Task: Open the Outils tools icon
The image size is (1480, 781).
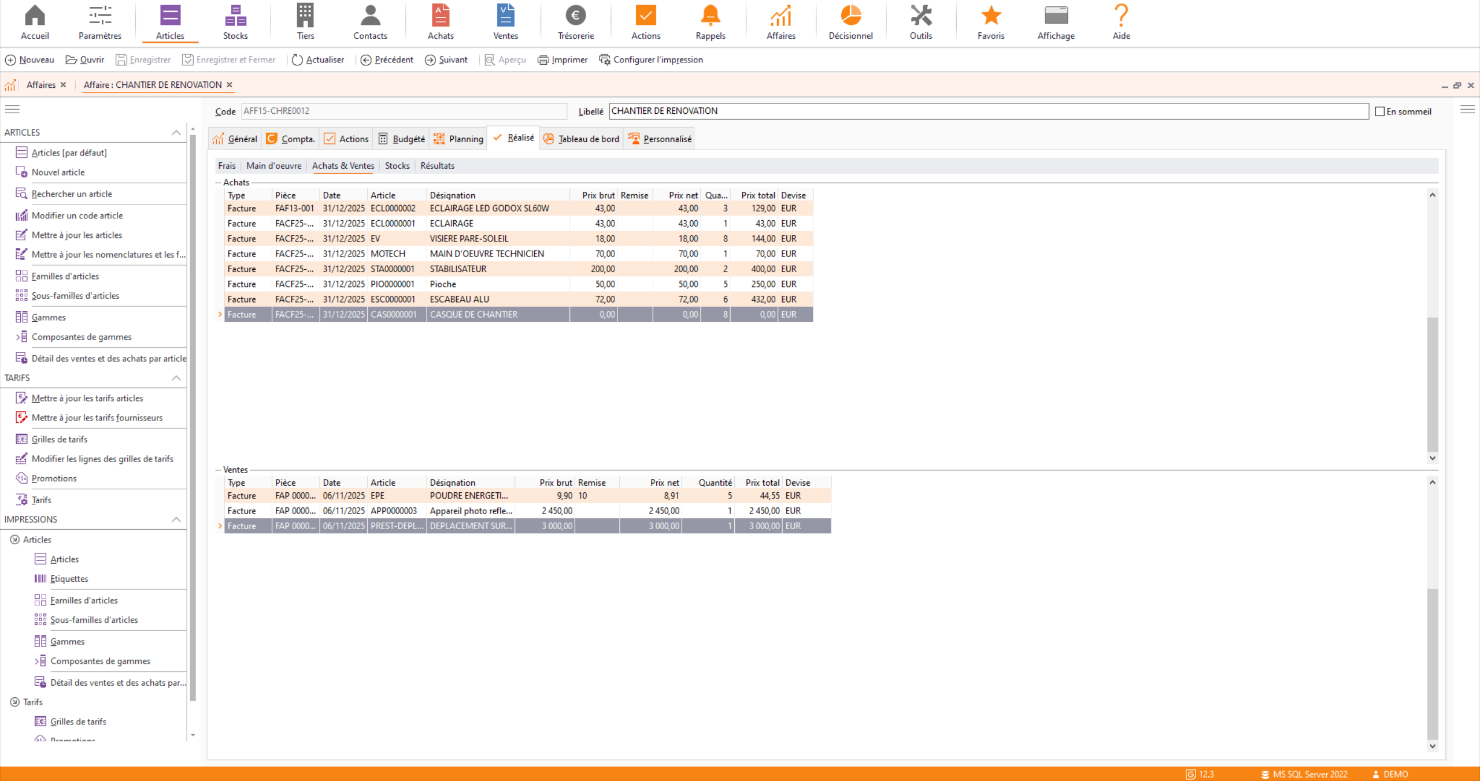Action: tap(920, 16)
